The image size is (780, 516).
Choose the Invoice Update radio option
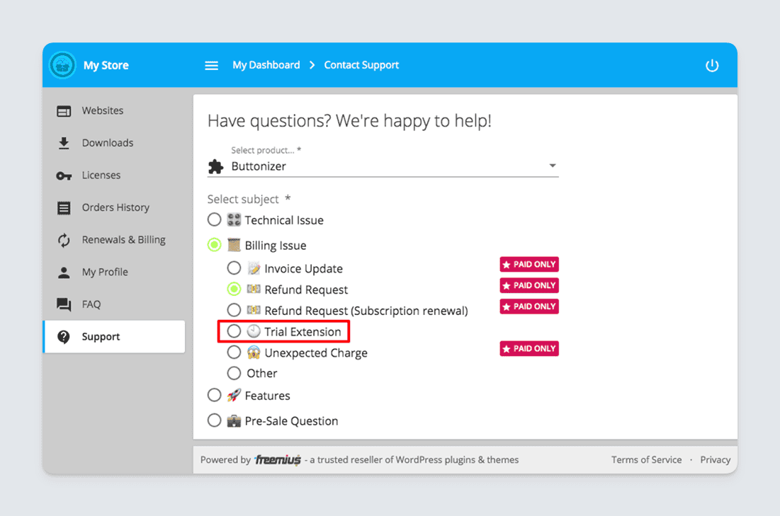pos(234,268)
